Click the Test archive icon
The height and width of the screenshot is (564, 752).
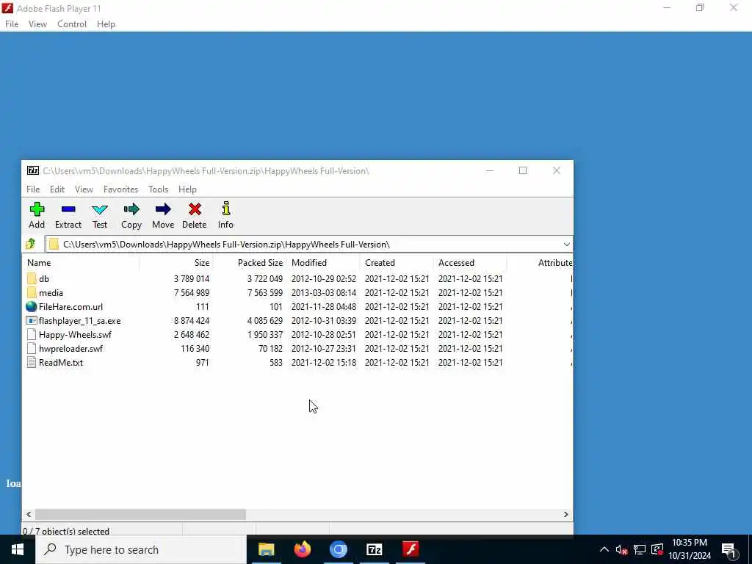tap(100, 209)
